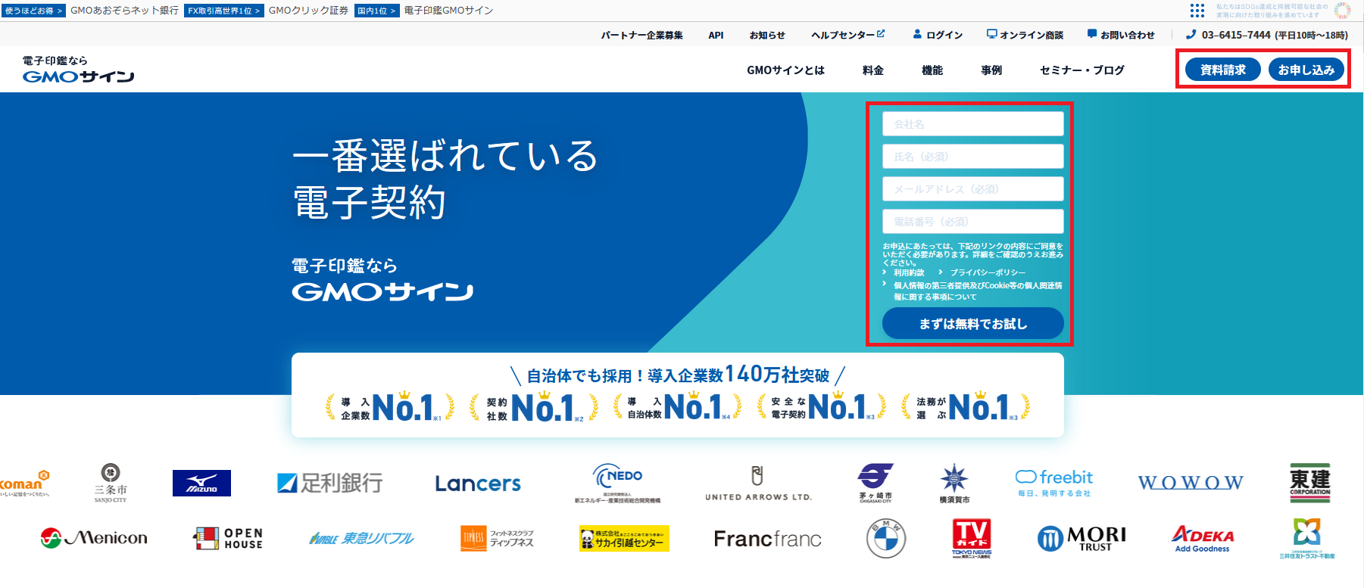
Task: Click the 資料請求 button
Action: click(x=1223, y=70)
